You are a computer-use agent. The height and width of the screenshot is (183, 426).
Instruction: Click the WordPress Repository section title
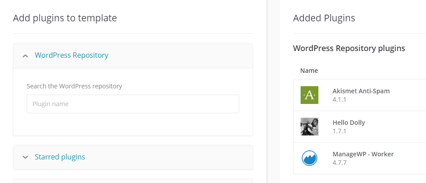click(72, 55)
